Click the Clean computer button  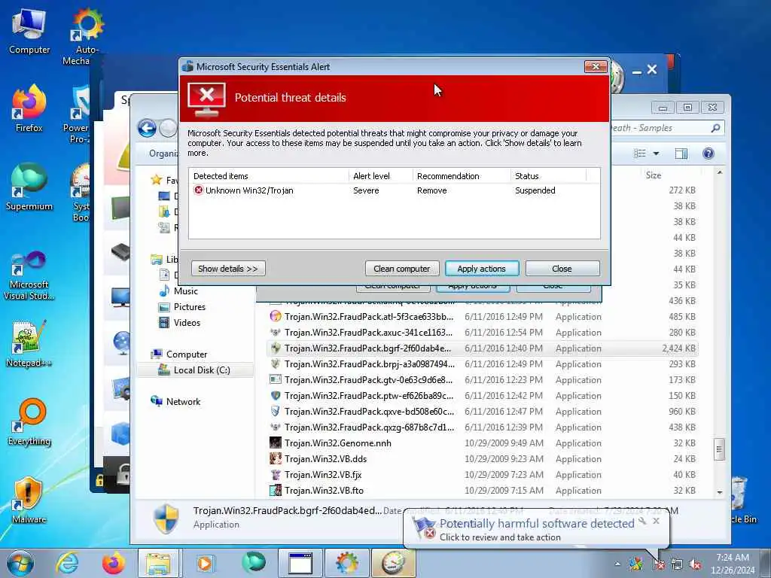pyautogui.click(x=402, y=269)
